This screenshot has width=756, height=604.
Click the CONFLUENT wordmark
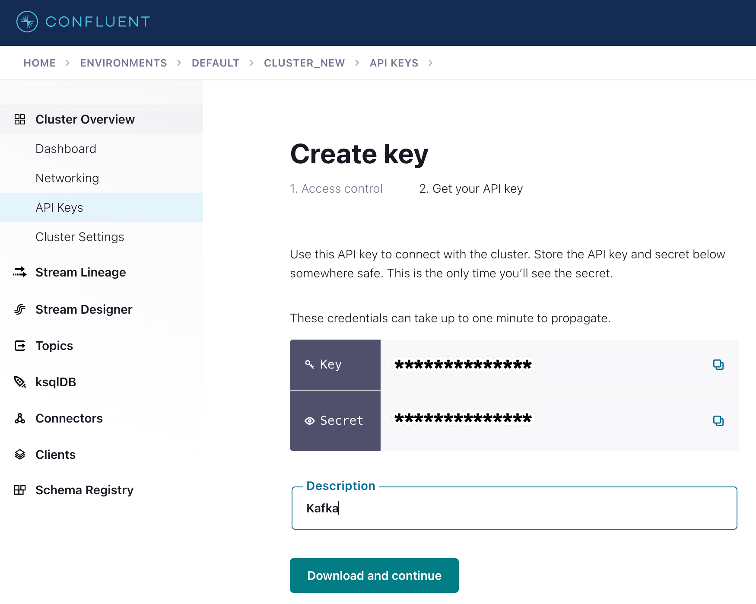[x=98, y=22]
